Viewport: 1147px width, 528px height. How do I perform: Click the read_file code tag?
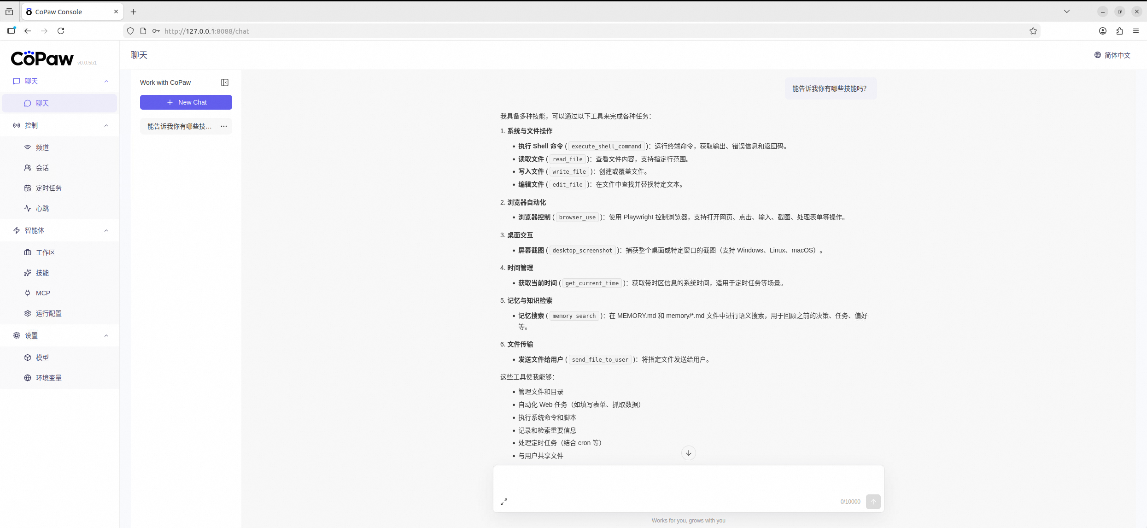568,159
